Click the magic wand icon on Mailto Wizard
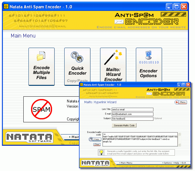 [x=113, y=57]
